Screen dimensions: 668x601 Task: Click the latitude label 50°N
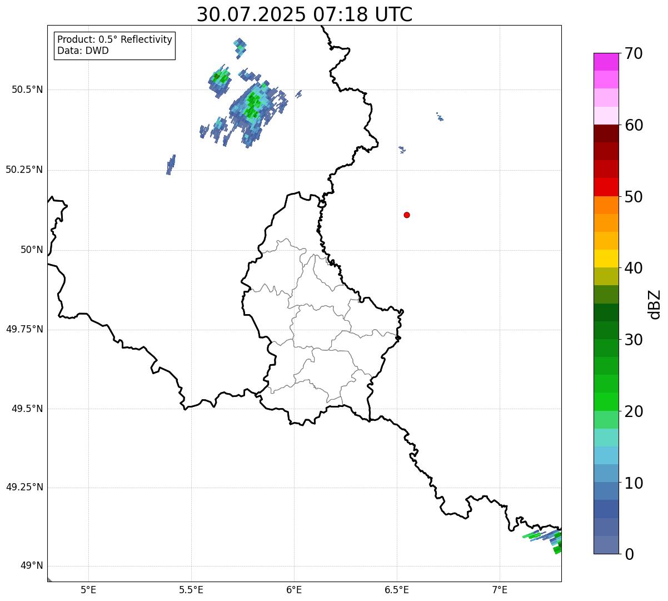[32, 250]
